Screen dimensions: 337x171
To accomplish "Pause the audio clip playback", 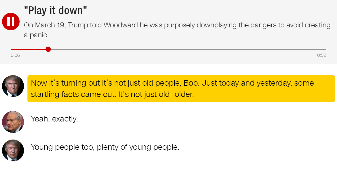I will (x=11, y=22).
